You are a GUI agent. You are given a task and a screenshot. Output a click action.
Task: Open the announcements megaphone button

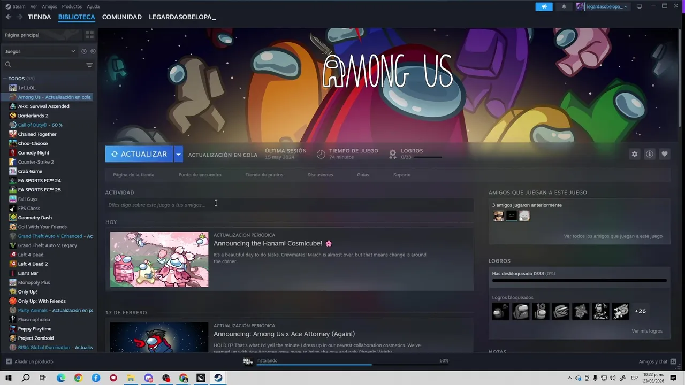(x=544, y=6)
